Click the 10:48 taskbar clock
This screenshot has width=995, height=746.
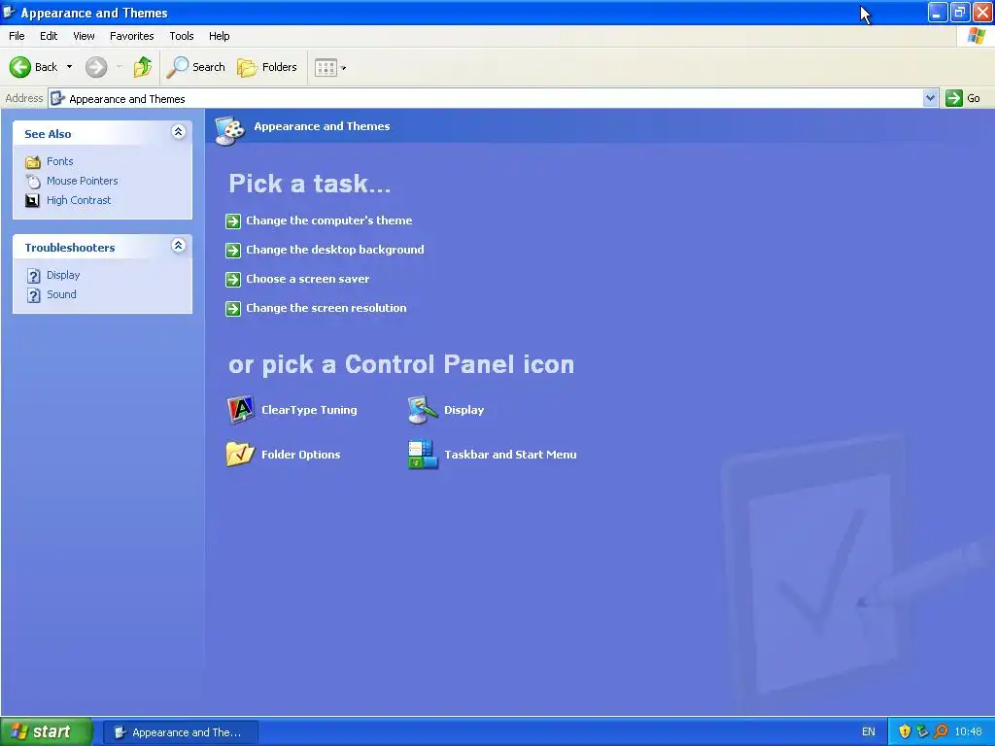click(x=969, y=731)
